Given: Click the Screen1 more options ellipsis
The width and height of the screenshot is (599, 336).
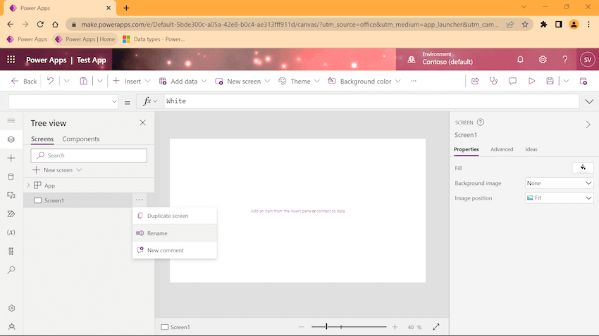Looking at the screenshot, I should [x=140, y=200].
